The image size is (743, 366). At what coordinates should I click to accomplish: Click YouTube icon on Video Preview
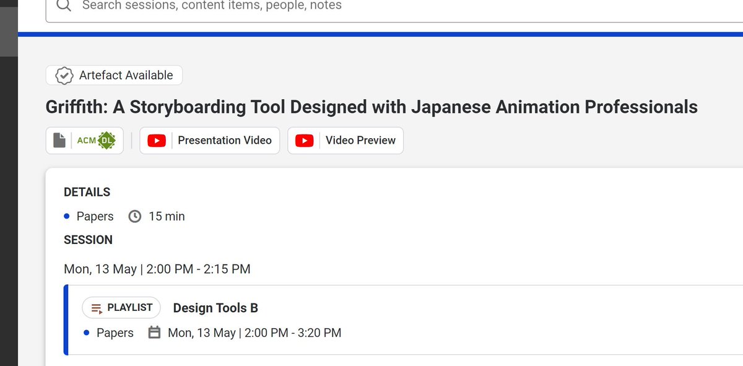point(304,141)
